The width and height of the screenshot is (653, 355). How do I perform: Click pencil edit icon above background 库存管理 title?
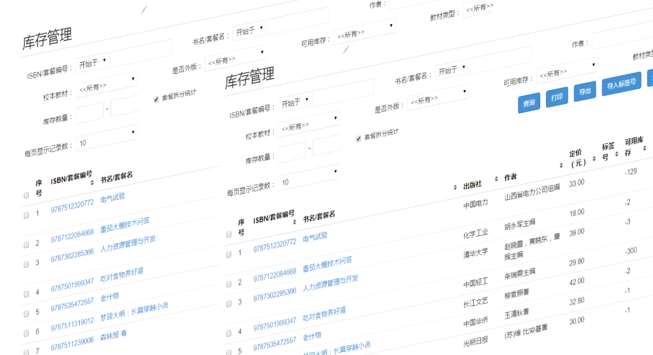[x=143, y=10]
